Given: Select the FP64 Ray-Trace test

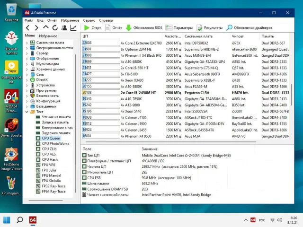Looking at the screenshot, I should pyautogui.click(x=53, y=192).
